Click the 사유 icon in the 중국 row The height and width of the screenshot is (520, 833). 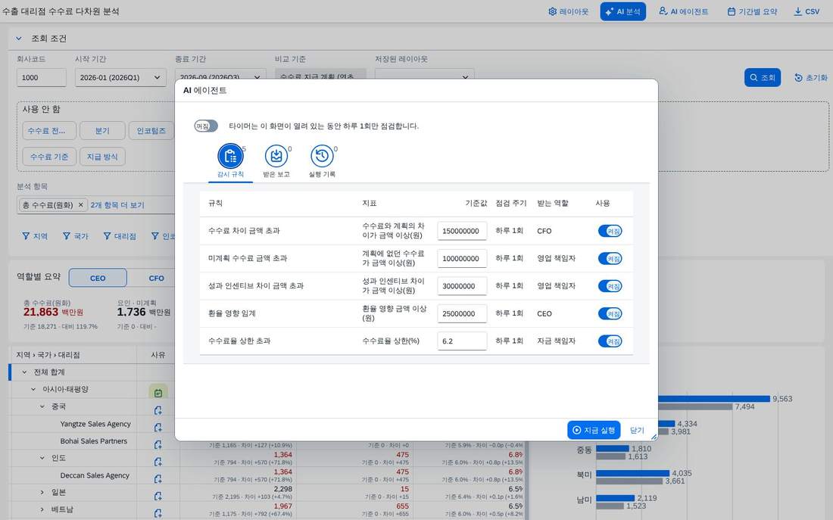pyautogui.click(x=158, y=410)
